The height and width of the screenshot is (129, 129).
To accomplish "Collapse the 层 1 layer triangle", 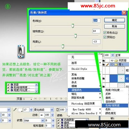I will [x=112, y=64].
